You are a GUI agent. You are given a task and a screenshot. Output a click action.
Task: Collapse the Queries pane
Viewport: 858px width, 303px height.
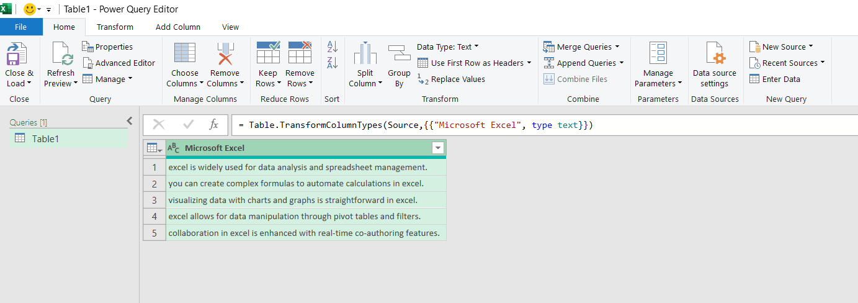[x=130, y=121]
